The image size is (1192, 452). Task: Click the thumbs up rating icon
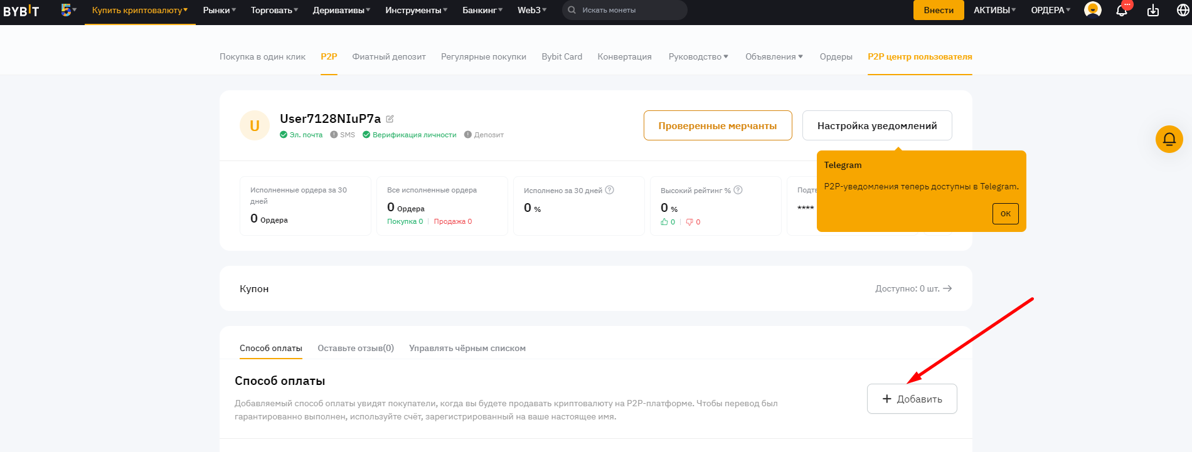click(x=664, y=222)
